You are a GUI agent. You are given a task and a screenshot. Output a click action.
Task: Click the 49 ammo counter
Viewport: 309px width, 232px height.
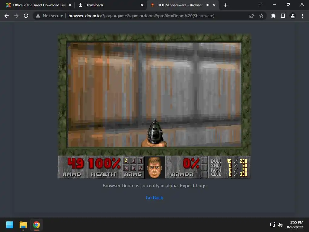[76, 163]
